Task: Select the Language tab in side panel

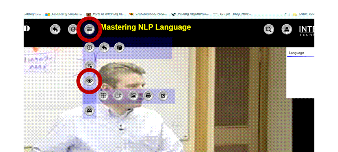Action: (296, 53)
